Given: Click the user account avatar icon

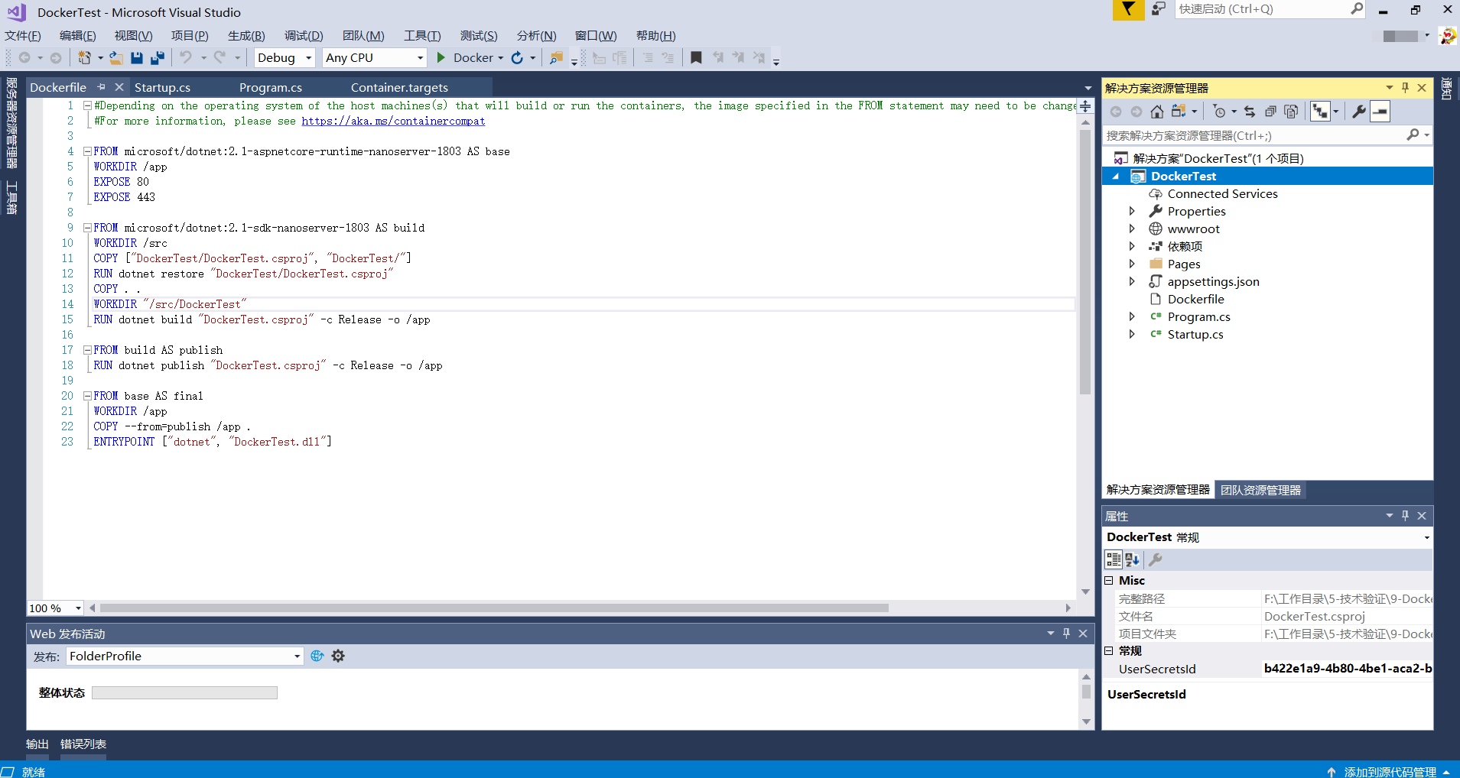Looking at the screenshot, I should click(1447, 36).
